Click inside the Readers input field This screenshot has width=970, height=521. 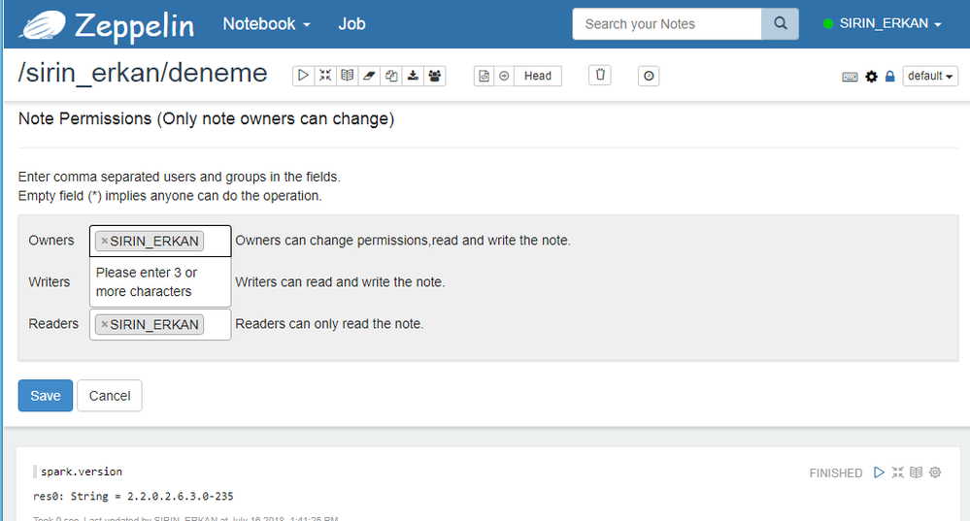pyautogui.click(x=160, y=324)
